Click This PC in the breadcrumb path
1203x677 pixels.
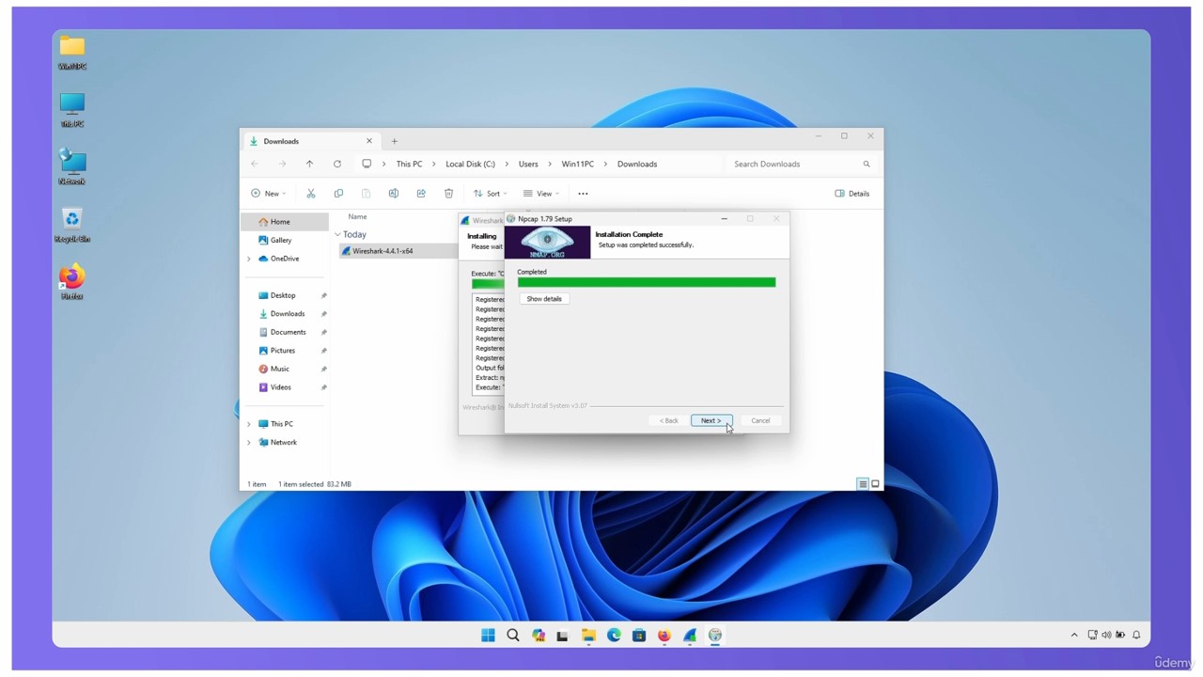pos(409,164)
